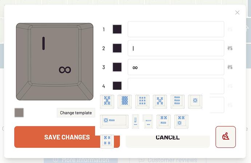
Task: Open the Change template picker
Action: [x=76, y=113]
